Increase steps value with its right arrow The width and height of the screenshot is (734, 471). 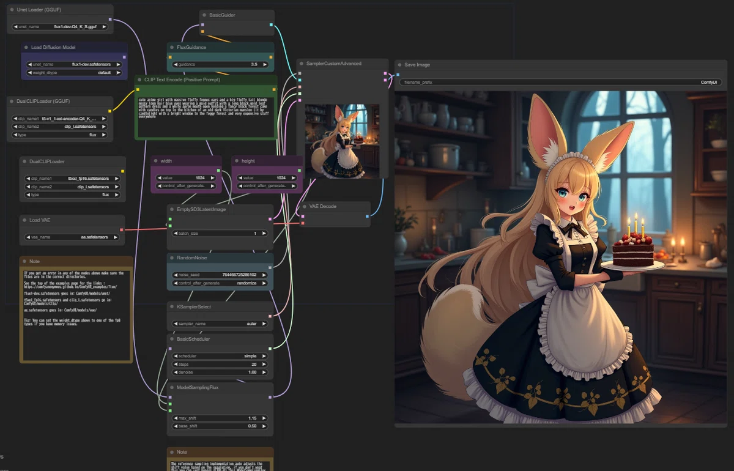[x=264, y=364]
